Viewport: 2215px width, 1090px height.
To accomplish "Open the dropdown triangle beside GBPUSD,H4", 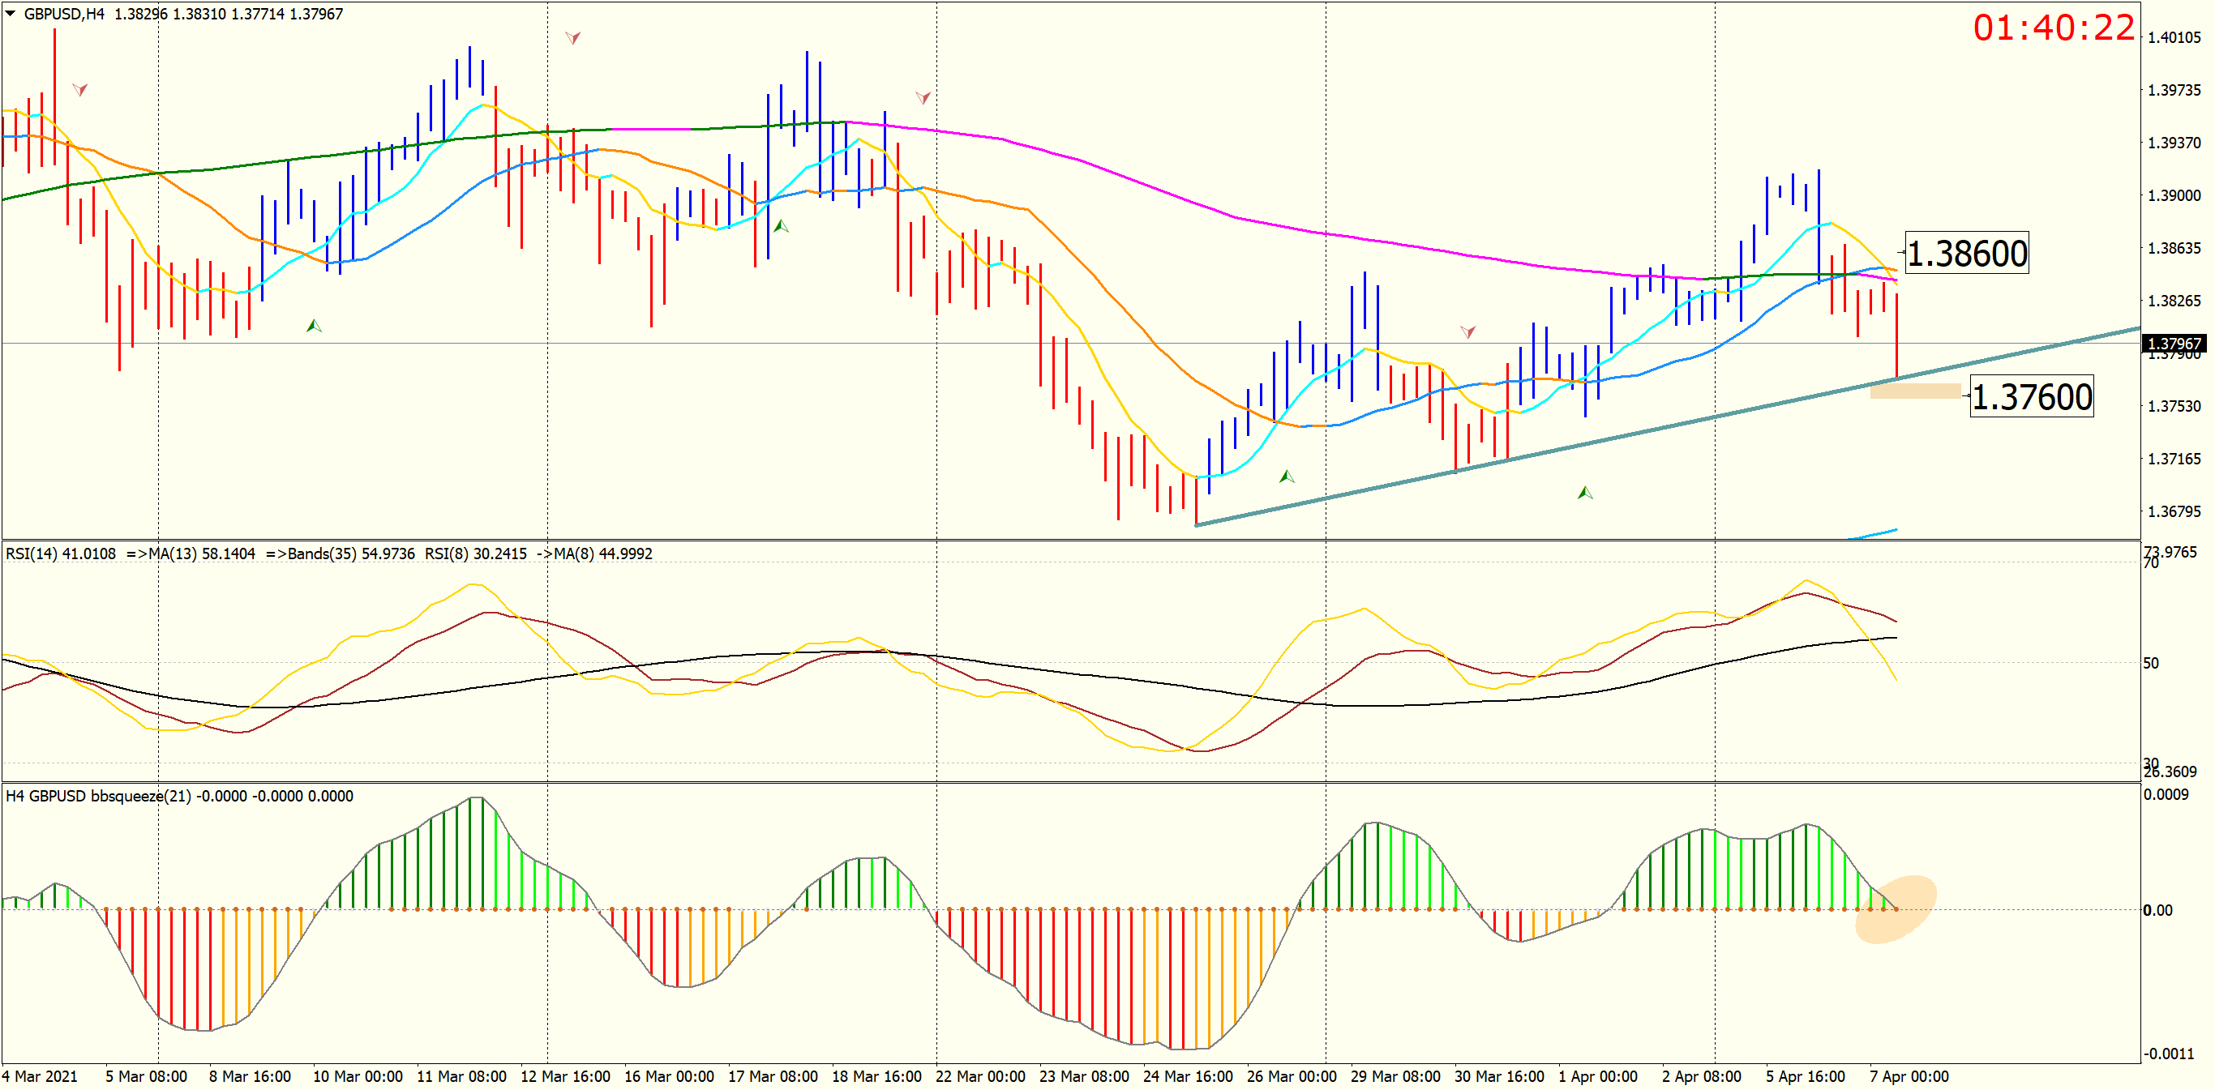I will (x=11, y=14).
